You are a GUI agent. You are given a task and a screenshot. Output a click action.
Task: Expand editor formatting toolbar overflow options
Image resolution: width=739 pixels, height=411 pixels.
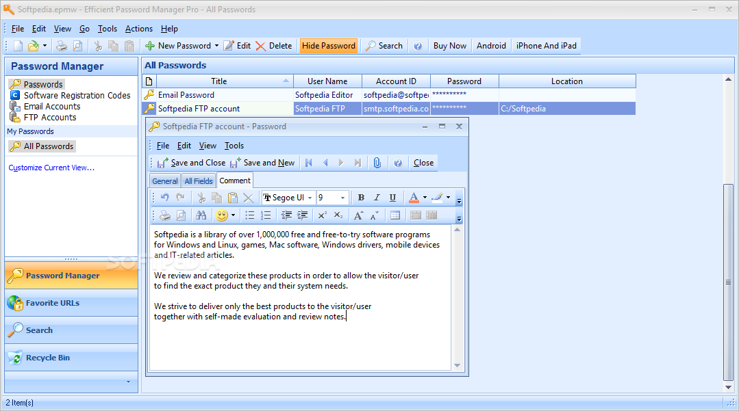click(x=459, y=201)
